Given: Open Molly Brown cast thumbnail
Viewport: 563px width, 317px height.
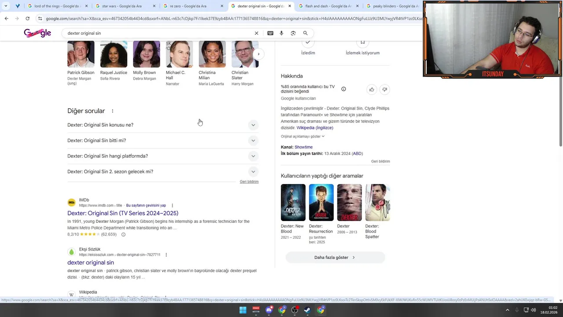Looking at the screenshot, I should [146, 54].
